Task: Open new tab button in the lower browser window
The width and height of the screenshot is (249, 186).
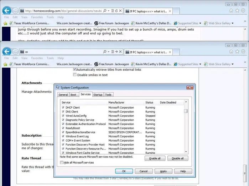Action: point(176,52)
